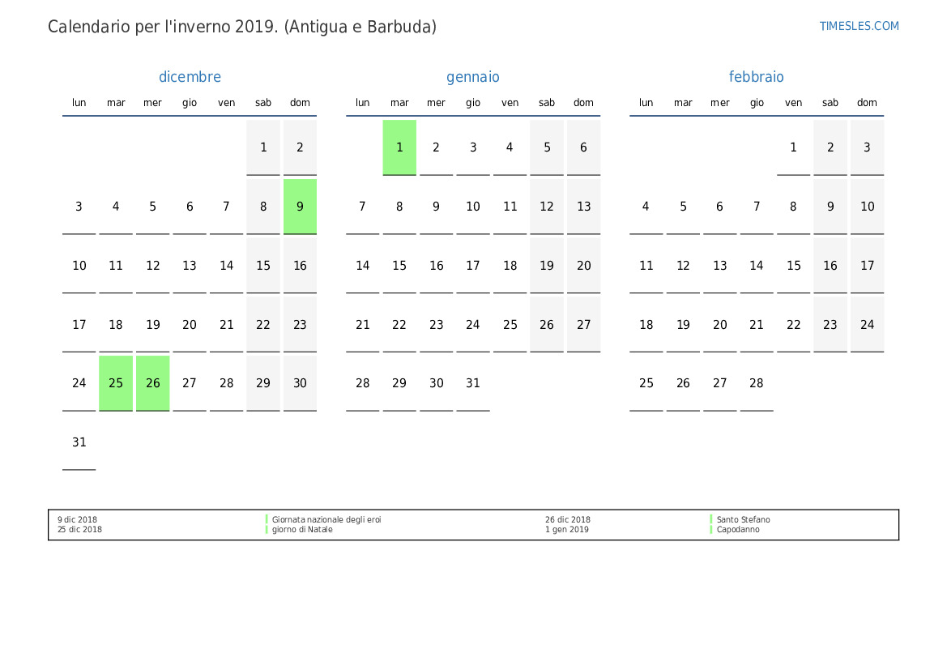
Task: Click the green marker beside Capodanno
Action: pos(711,530)
